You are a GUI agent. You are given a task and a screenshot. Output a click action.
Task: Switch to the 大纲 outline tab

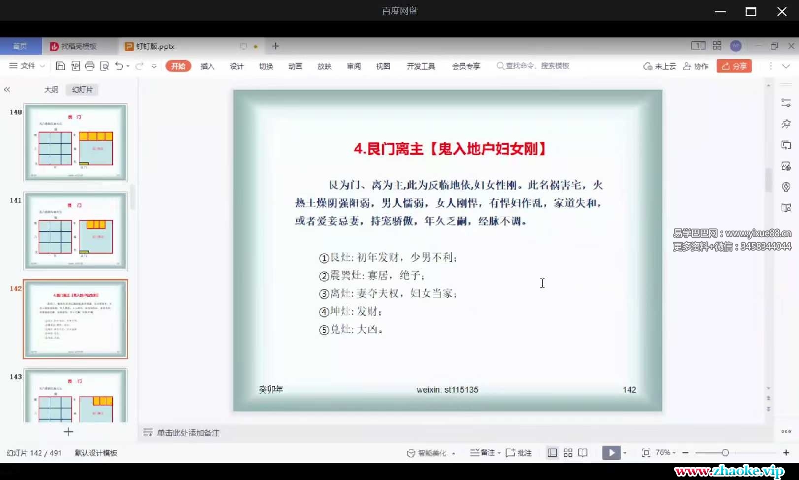(x=51, y=90)
